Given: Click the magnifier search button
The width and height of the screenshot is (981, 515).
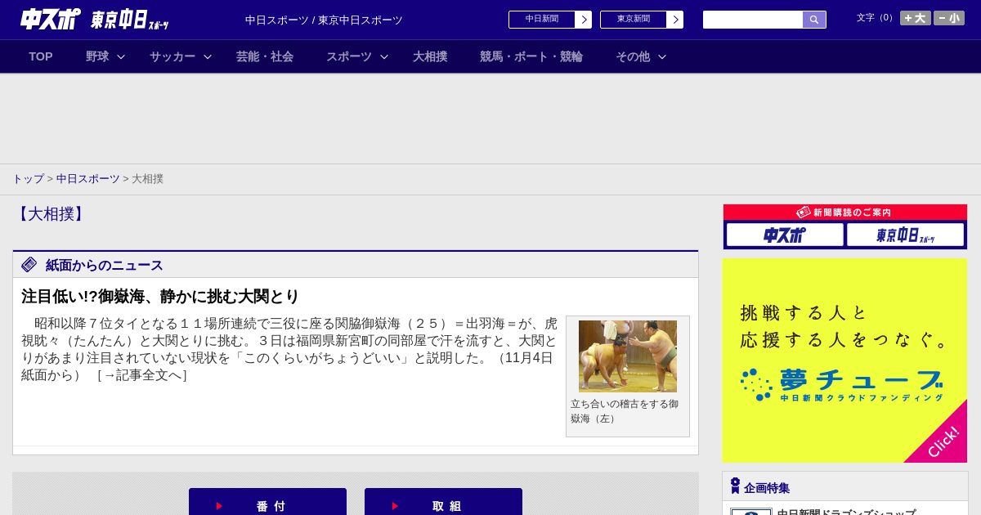Looking at the screenshot, I should [x=814, y=20].
